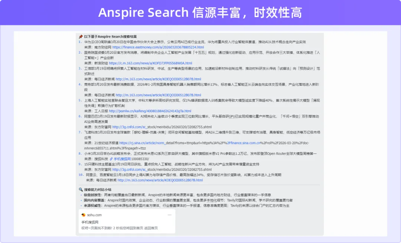Click result 9 text about 15只硬科技主题基金
This screenshot has height=243, width=401.
(172, 164)
